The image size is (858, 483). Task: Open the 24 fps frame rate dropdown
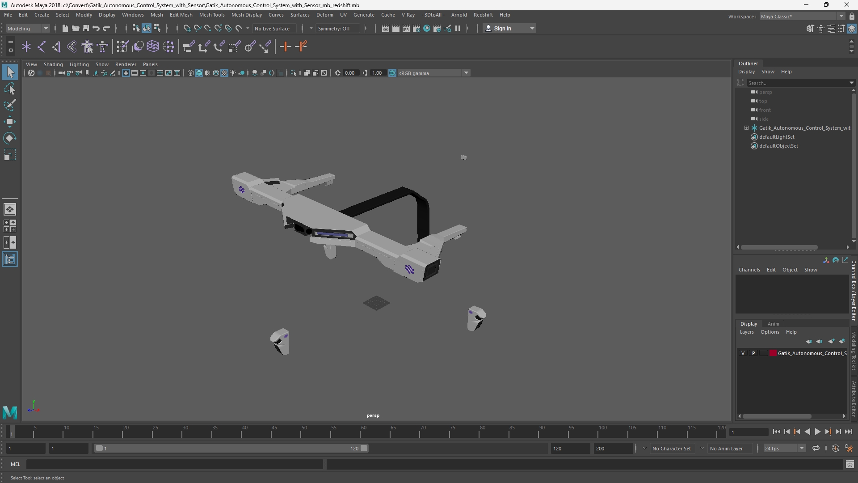click(784, 448)
